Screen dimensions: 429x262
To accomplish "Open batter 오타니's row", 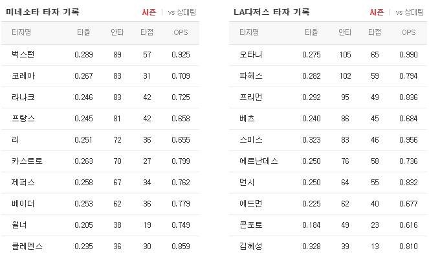I will 328,55.
